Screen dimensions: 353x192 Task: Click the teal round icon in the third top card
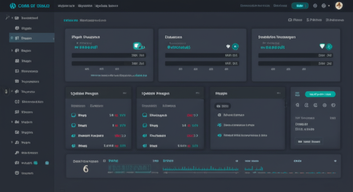click(x=329, y=46)
